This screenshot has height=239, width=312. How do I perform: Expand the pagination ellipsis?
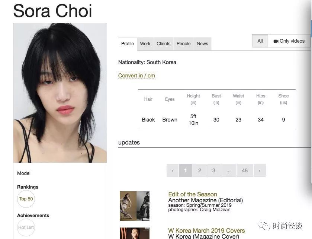[x=228, y=170]
